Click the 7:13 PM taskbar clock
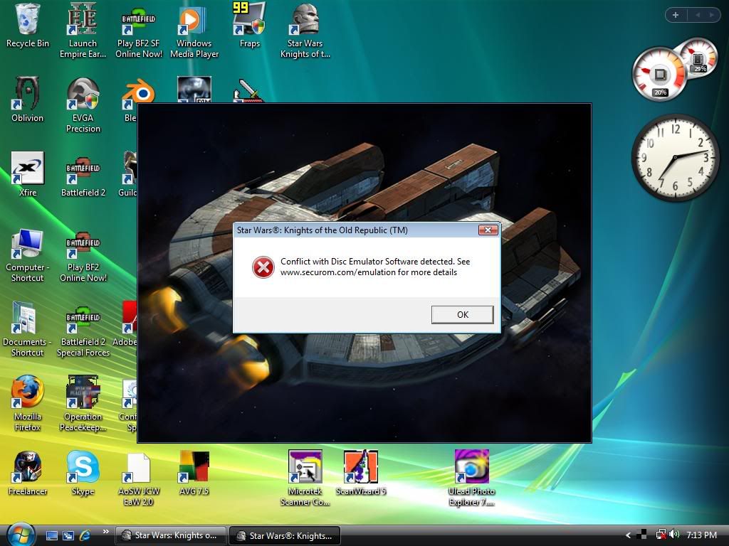The image size is (729, 546). click(x=701, y=535)
